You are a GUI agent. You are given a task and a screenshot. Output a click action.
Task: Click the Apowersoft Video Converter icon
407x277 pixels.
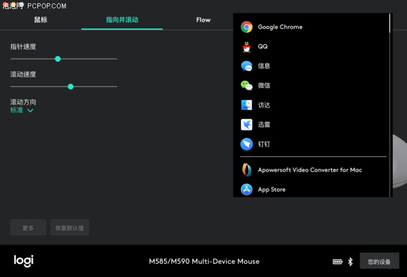246,170
